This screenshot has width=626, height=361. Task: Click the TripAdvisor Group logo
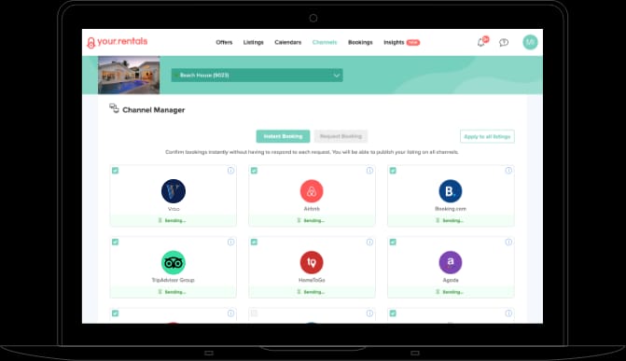point(174,262)
